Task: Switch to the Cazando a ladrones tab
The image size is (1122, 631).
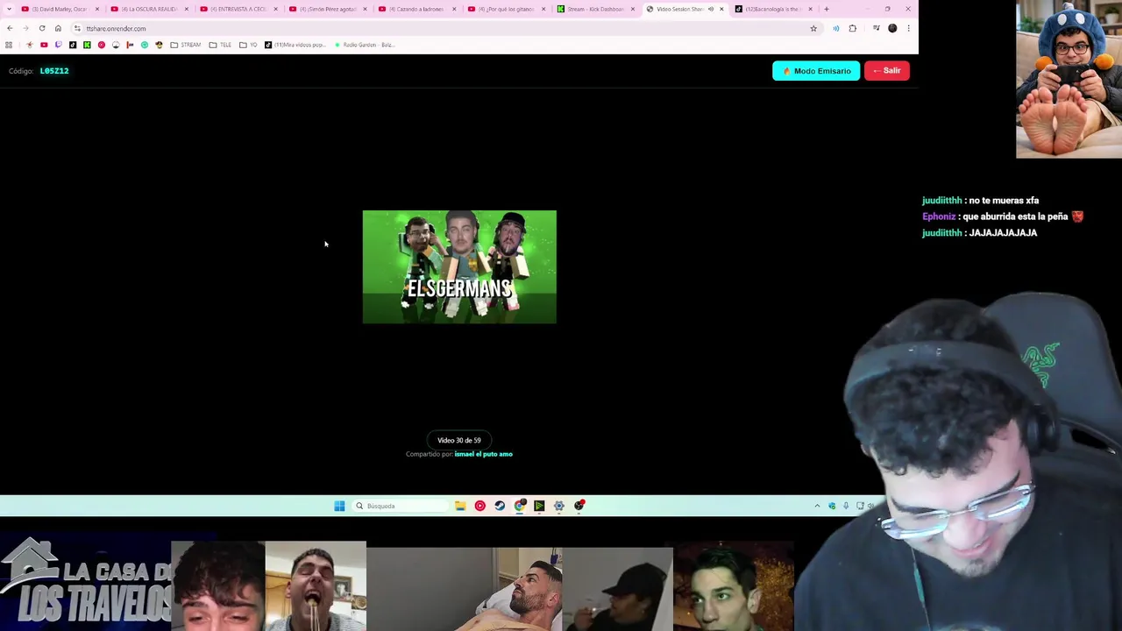Action: coord(415,9)
